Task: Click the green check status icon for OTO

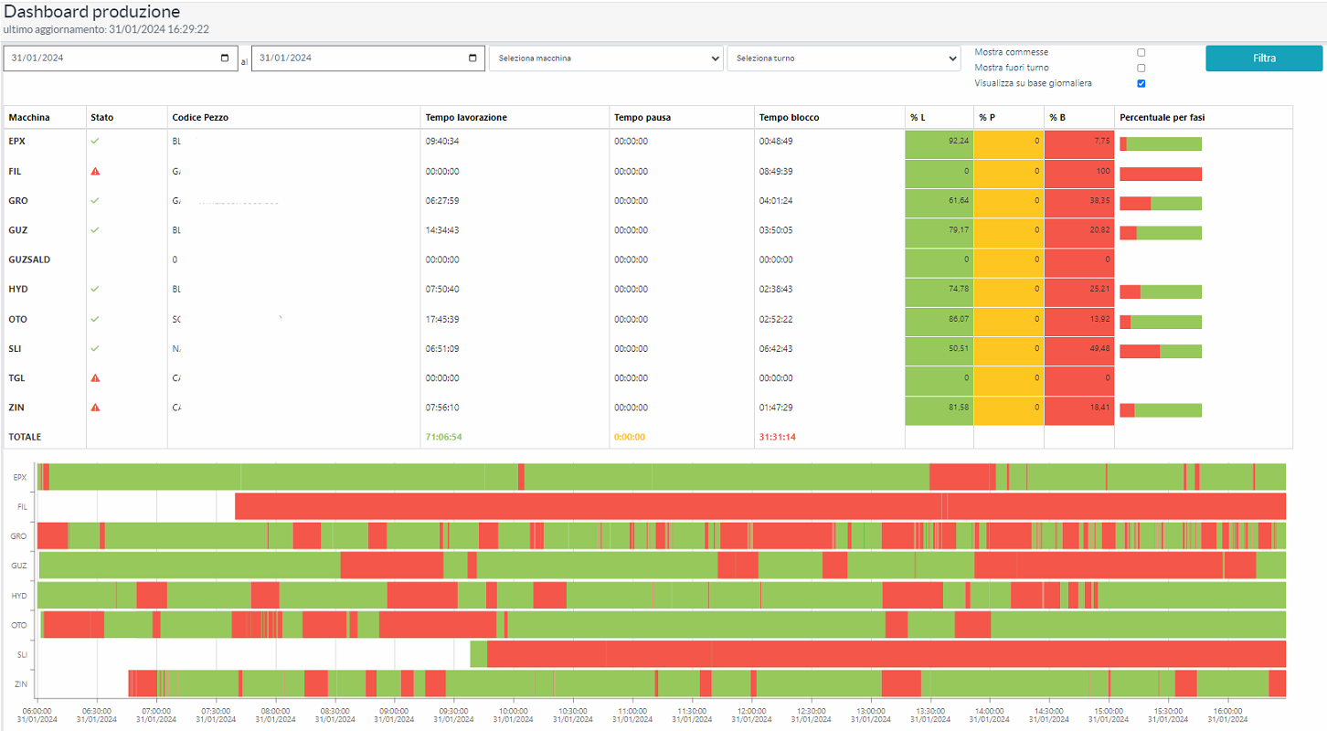Action: 95,319
